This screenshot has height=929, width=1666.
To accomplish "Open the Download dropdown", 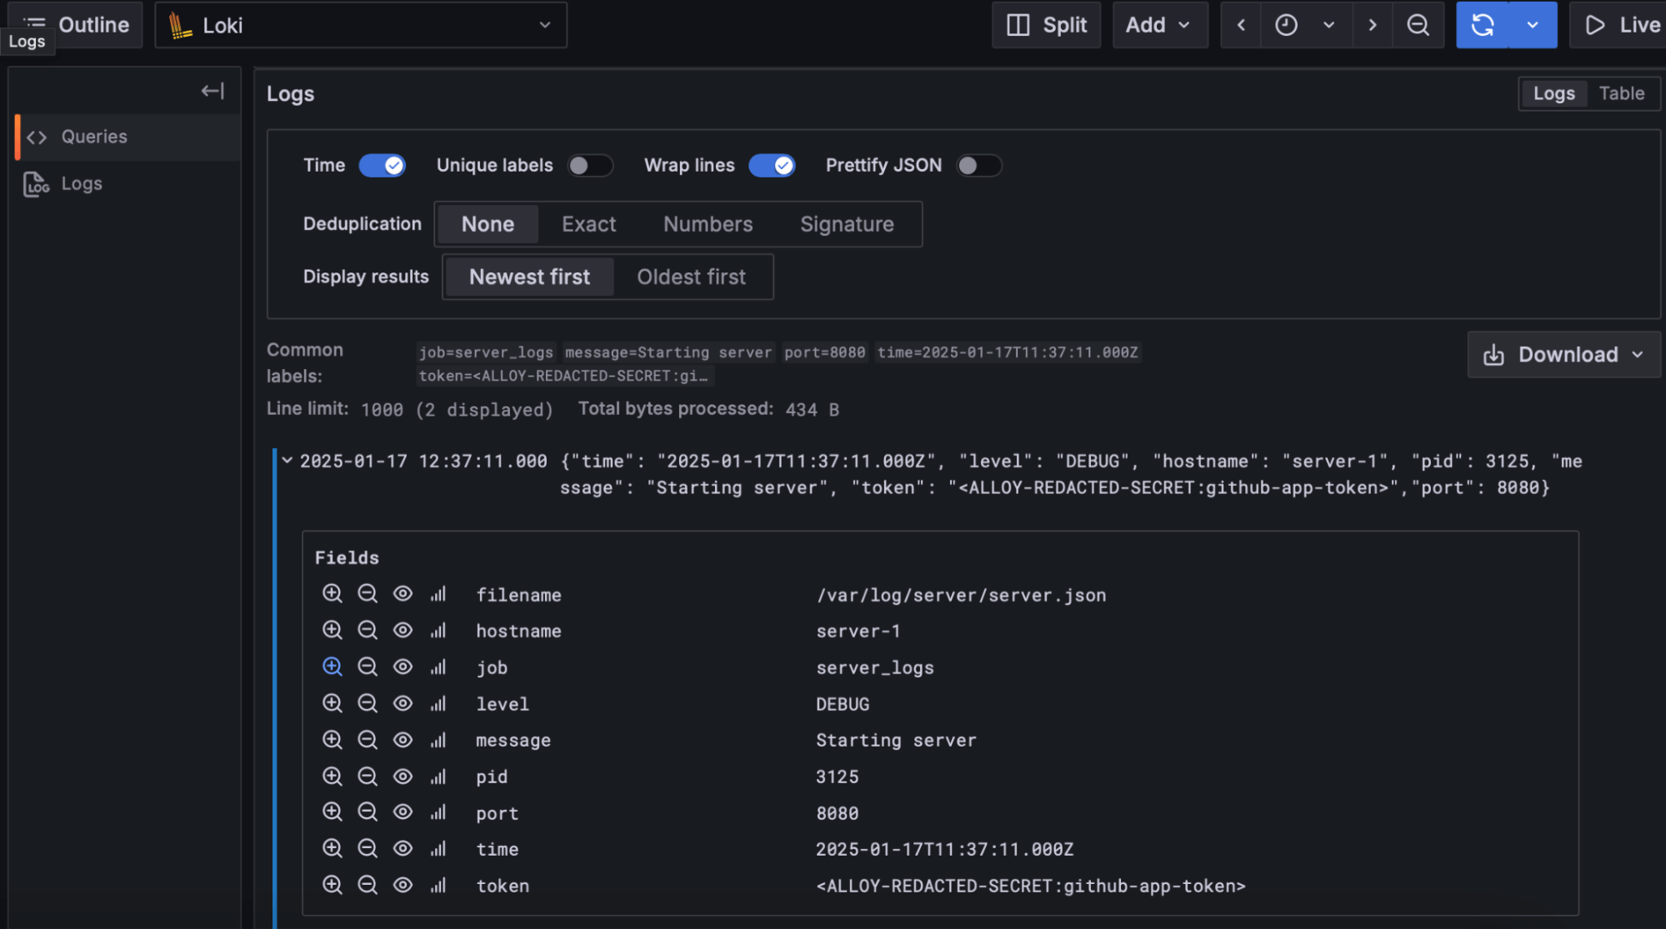I will [x=1563, y=355].
